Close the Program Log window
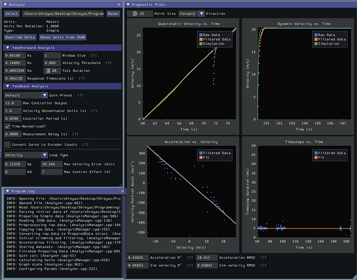 click(x=122, y=191)
